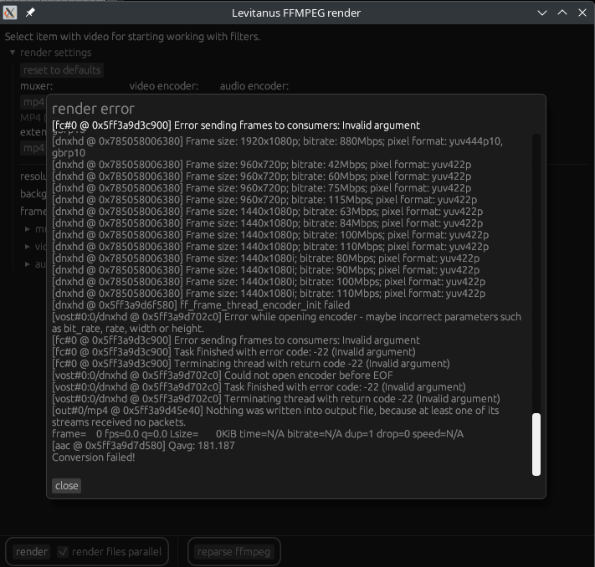Click the error log scrollbar thumb
This screenshot has height=567, width=595.
pos(536,444)
